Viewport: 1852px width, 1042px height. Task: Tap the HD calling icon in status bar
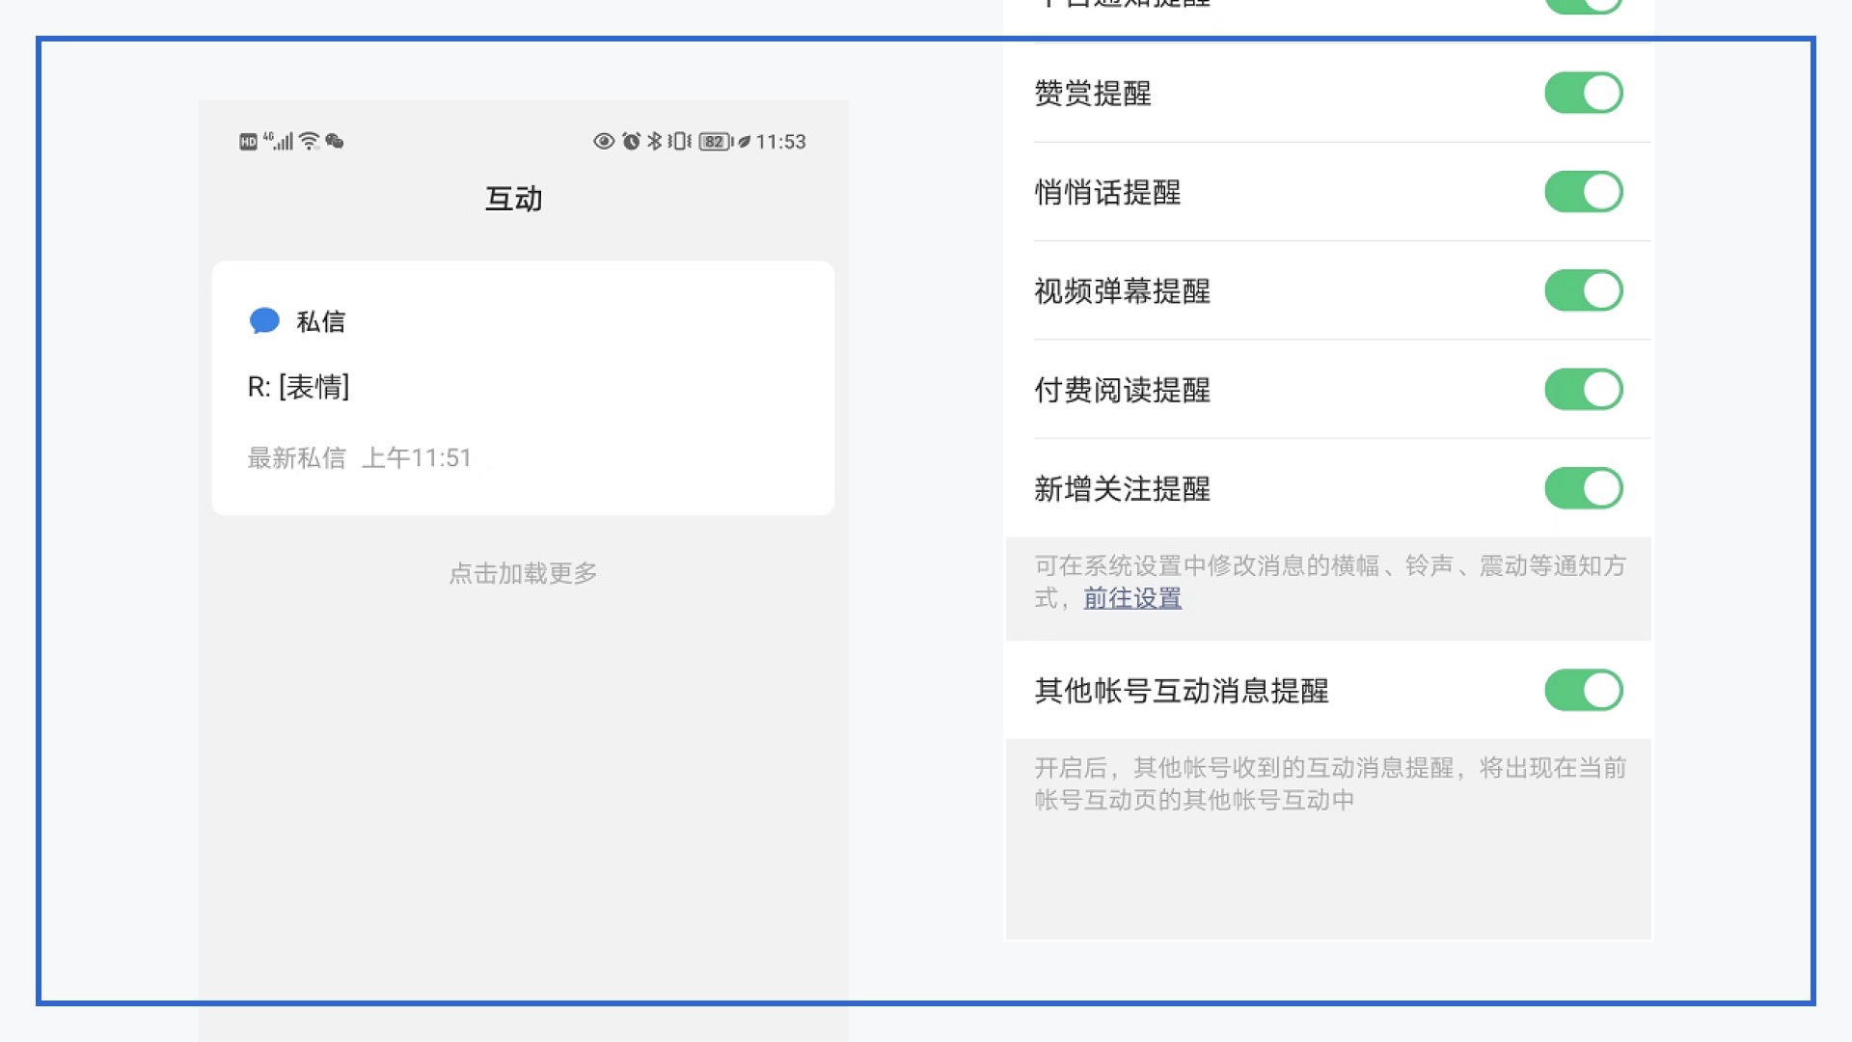pyautogui.click(x=249, y=141)
